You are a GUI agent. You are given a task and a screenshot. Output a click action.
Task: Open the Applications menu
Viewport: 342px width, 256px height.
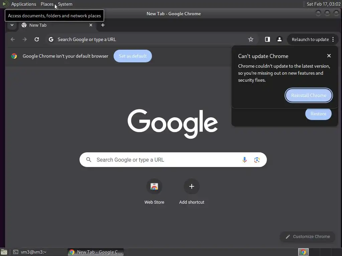point(24,4)
